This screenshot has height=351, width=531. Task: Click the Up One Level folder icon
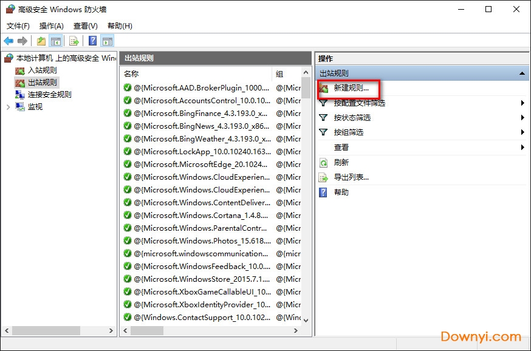point(41,41)
